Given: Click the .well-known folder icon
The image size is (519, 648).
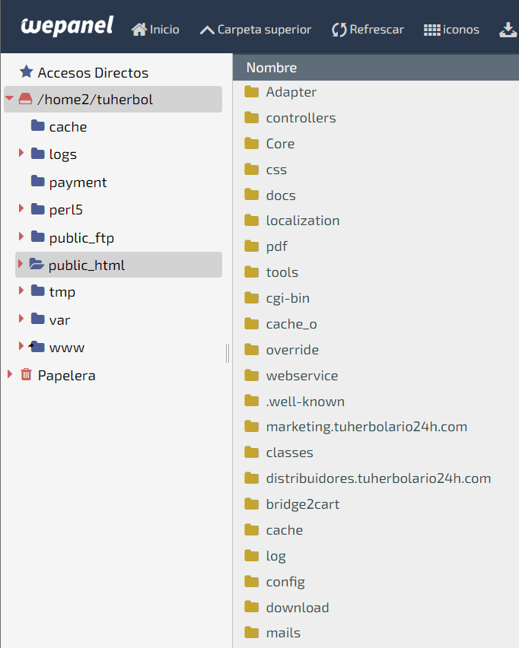Looking at the screenshot, I should click(251, 401).
